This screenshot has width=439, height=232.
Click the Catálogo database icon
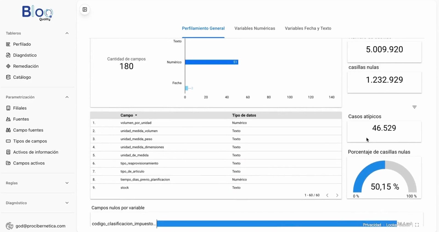8,77
